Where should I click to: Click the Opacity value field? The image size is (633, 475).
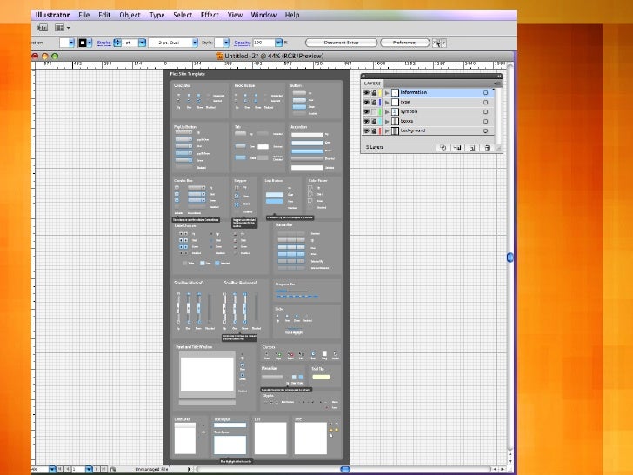(x=261, y=42)
